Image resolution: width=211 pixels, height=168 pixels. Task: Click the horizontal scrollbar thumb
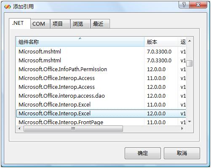tap(73, 128)
